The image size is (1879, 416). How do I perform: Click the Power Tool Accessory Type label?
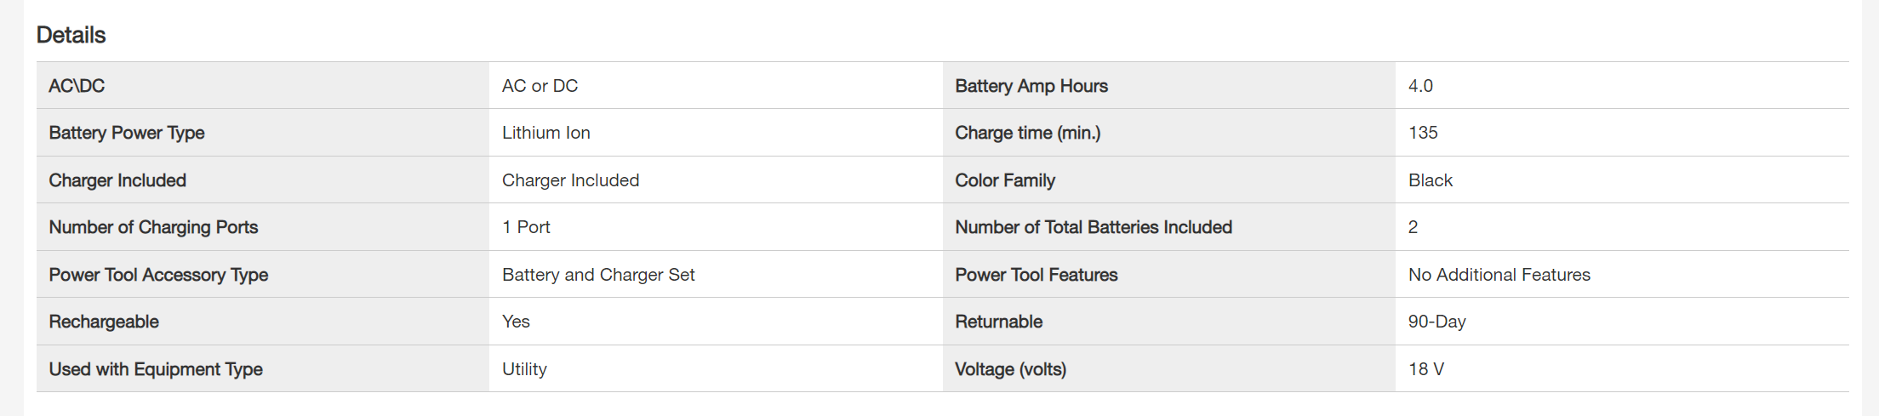tap(158, 275)
